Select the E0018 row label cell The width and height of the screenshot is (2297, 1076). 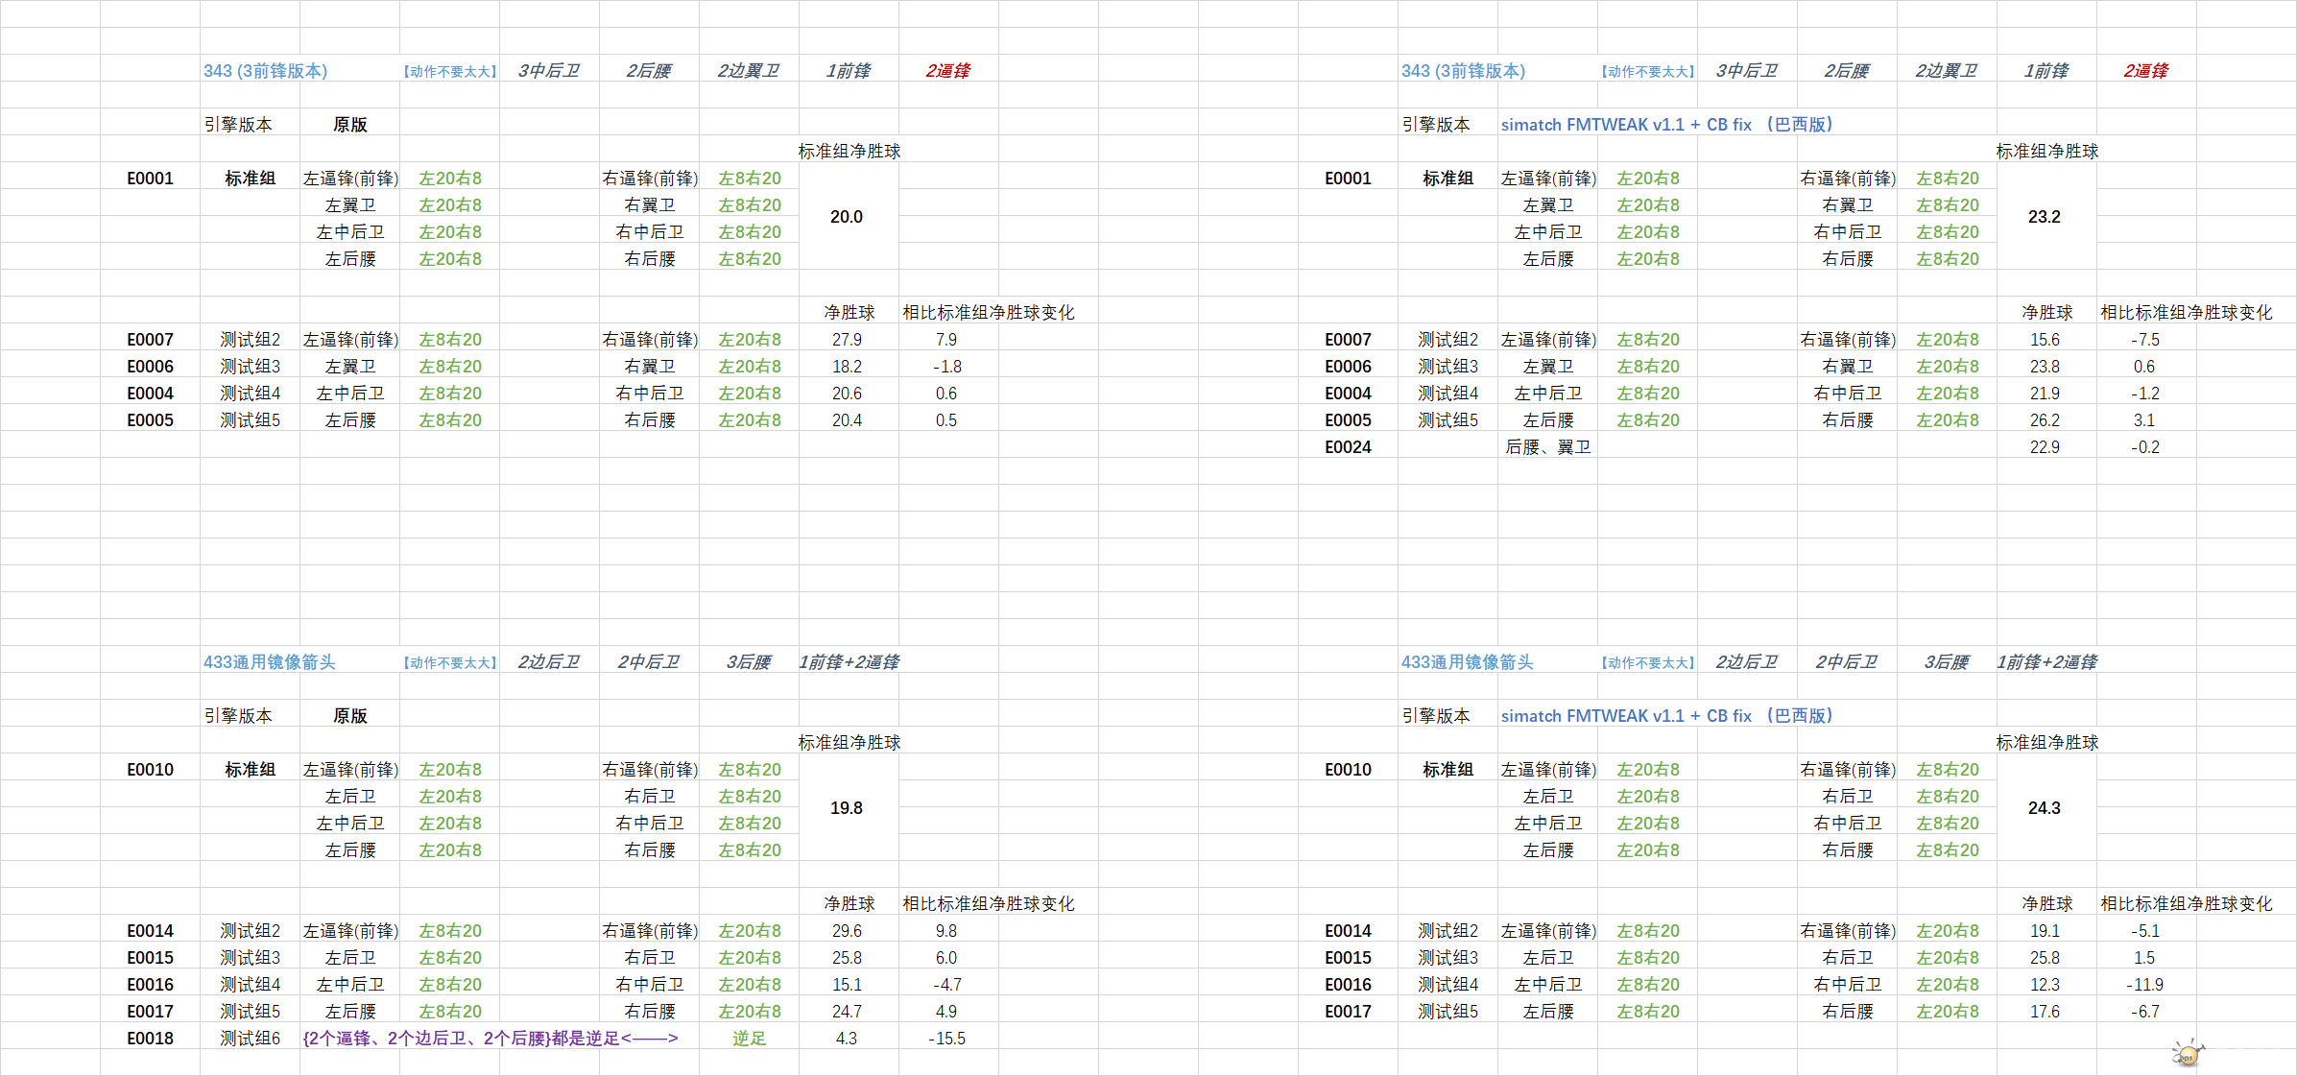(150, 1039)
